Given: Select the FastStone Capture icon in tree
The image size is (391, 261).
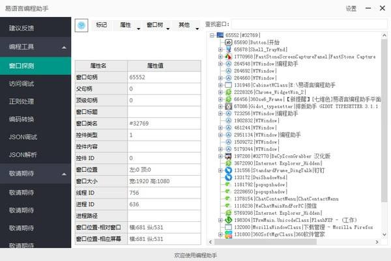Looking at the screenshot, I should [229, 57].
